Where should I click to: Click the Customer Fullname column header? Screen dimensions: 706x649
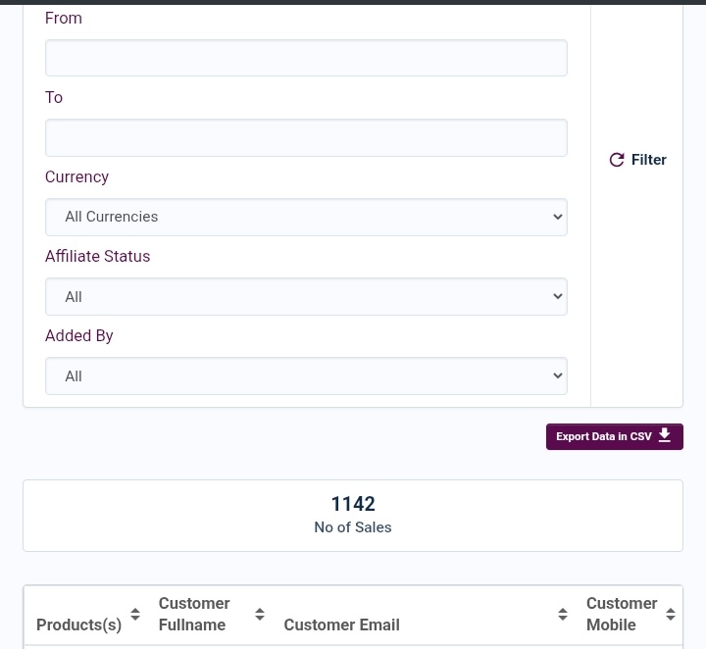pos(194,614)
